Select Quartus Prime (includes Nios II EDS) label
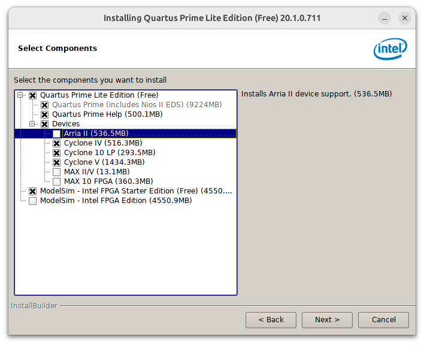This screenshot has width=424, height=345. point(137,105)
